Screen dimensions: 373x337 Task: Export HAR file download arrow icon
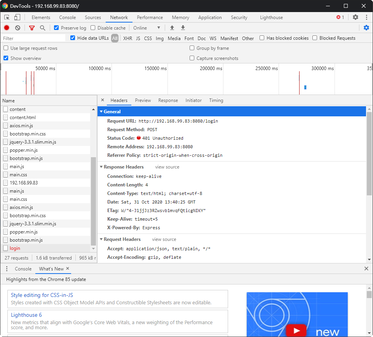tap(183, 28)
